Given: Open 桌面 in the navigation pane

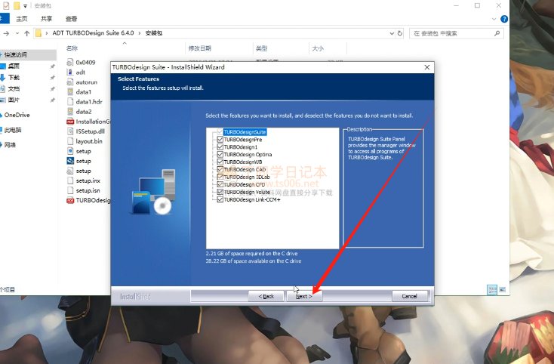Looking at the screenshot, I should pos(14,66).
